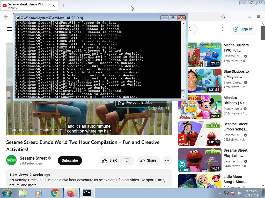Image resolution: width=265 pixels, height=198 pixels.
Task: Click the Mecha Builders TWO Full title
Action: coord(236,48)
